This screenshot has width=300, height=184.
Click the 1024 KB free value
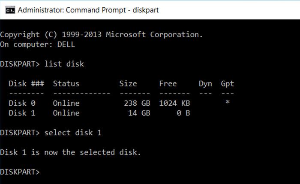point(174,103)
